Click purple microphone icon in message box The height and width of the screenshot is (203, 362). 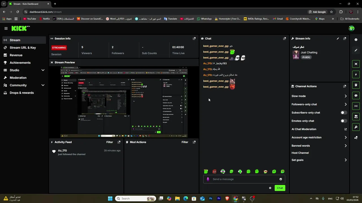tap(208, 179)
